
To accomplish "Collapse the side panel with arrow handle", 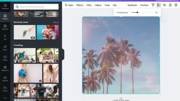I will 62,55.
